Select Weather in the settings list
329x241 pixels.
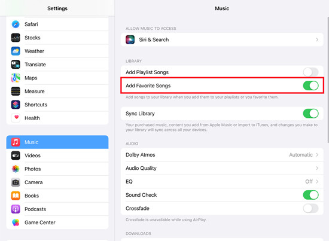(57, 51)
